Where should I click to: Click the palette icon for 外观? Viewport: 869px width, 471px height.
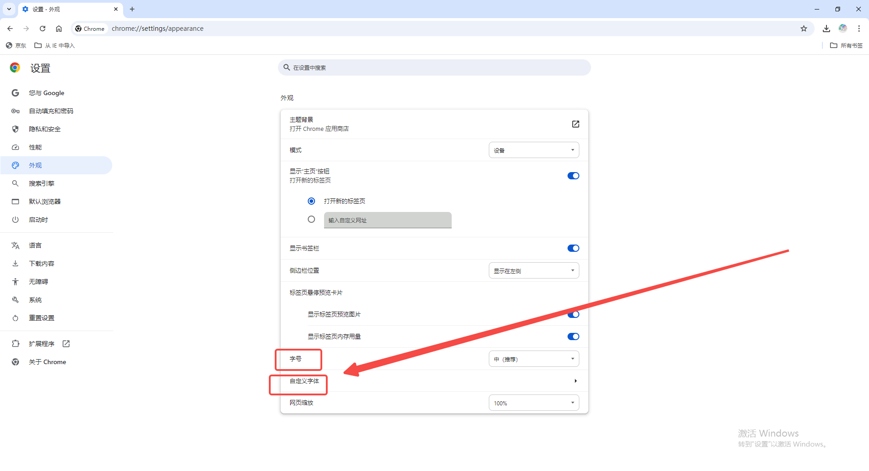point(15,165)
